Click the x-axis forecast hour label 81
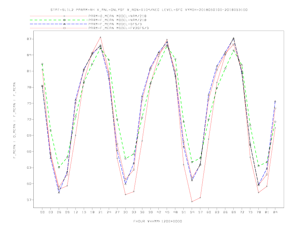The width and height of the screenshot is (300, 231). click(267, 212)
